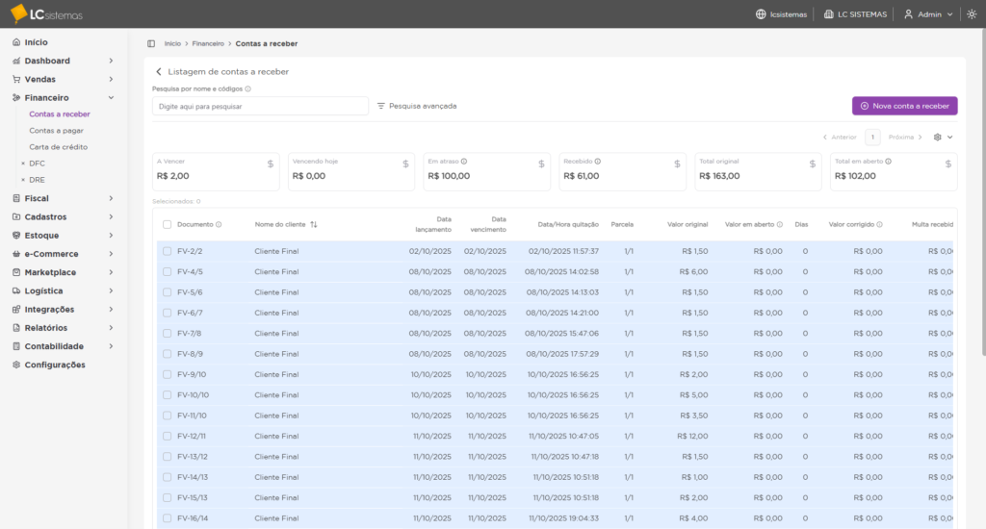Open Contas a pagar in sidebar
This screenshot has height=529, width=986.
tap(56, 130)
